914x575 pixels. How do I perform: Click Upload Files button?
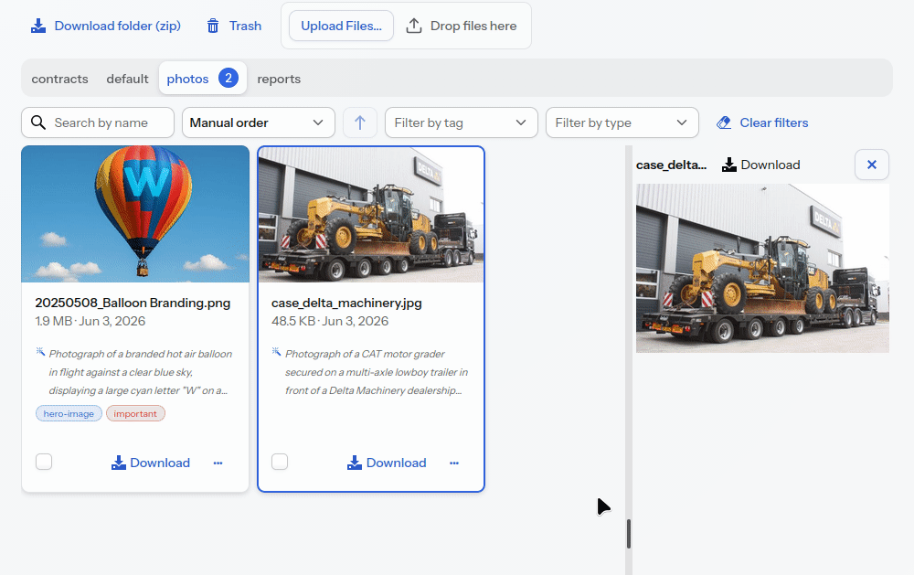tap(341, 26)
